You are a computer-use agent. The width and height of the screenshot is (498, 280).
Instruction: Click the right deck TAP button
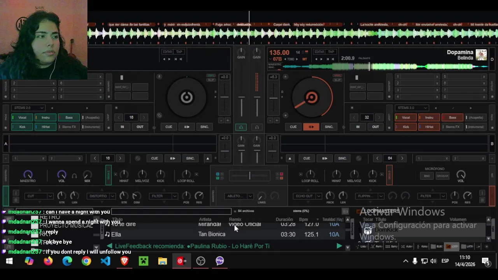(x=331, y=52)
